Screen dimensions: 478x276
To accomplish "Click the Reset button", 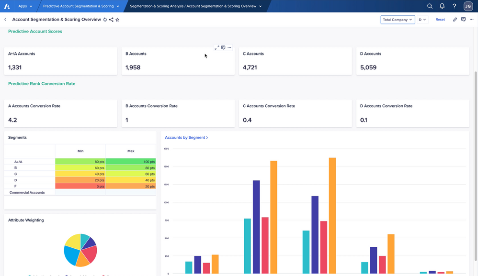I will (x=440, y=20).
